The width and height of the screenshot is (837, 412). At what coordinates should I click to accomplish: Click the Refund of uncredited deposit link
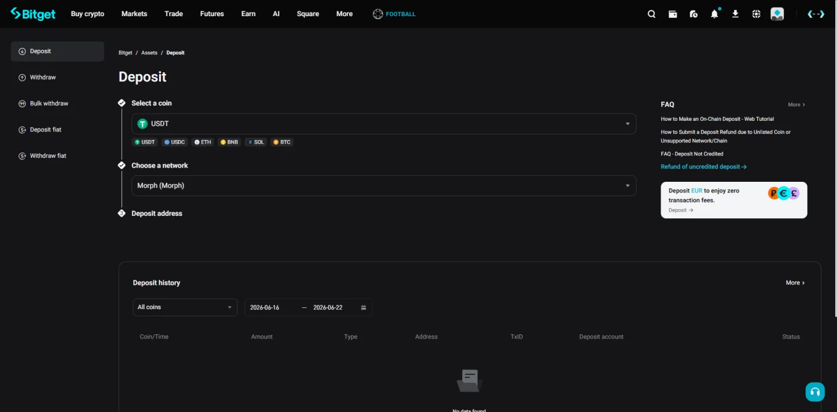click(x=703, y=167)
